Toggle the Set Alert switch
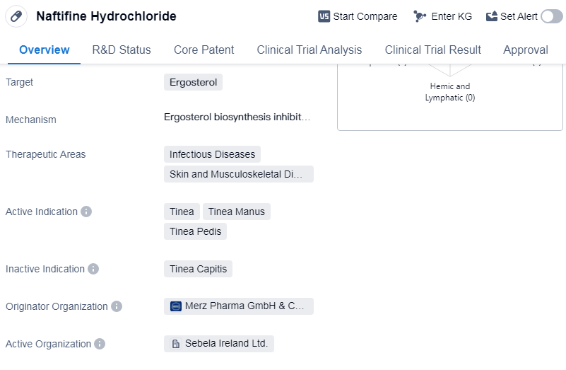566x370 pixels. tap(551, 16)
